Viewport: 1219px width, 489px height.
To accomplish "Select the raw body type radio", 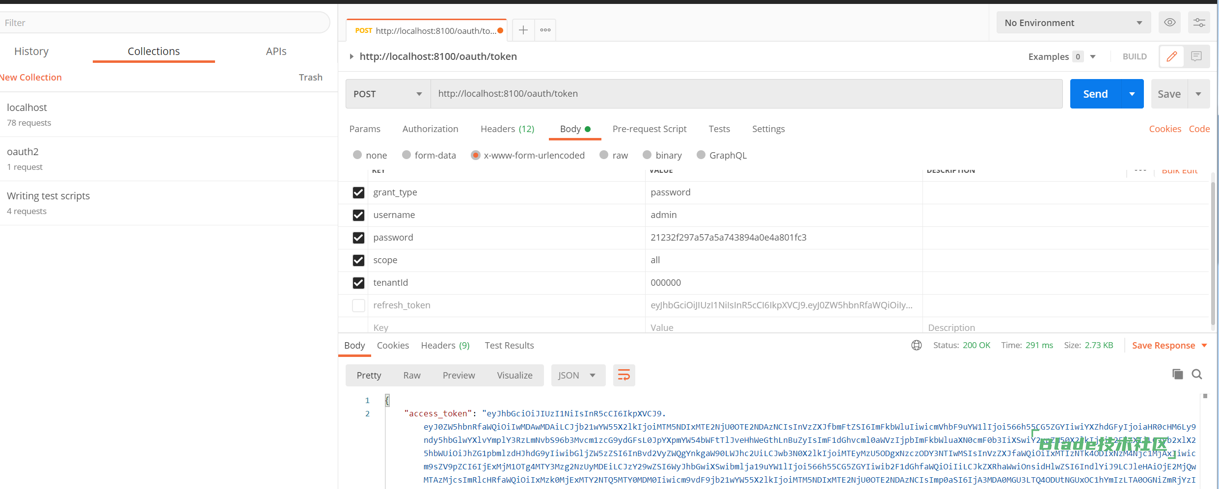I will (x=604, y=155).
